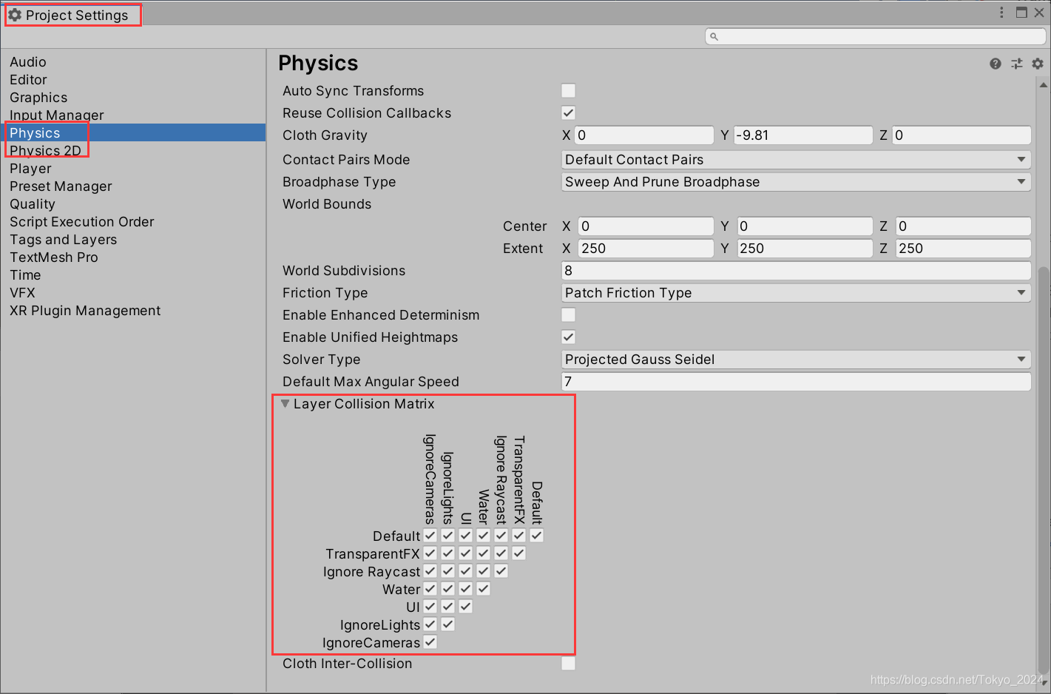Viewport: 1051px width, 694px height.
Task: Select Time settings category
Action: coord(25,275)
